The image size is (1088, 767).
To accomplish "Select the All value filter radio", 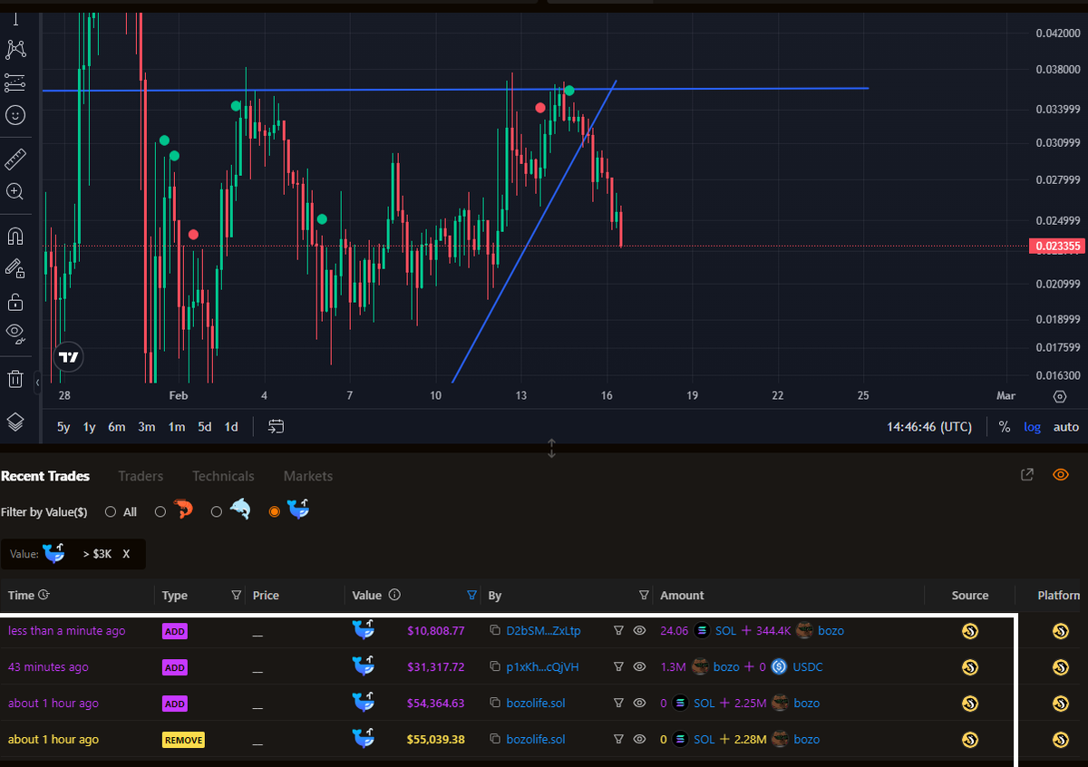I will 111,512.
